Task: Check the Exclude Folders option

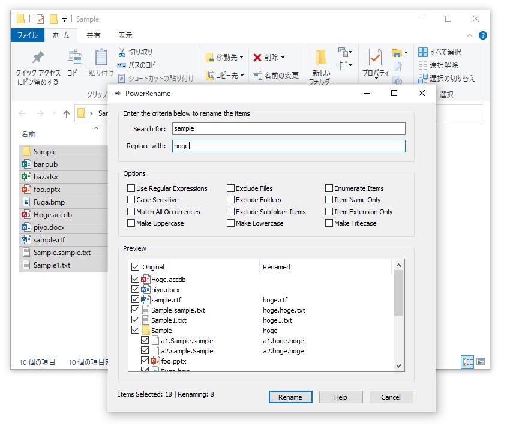Action: click(x=230, y=200)
